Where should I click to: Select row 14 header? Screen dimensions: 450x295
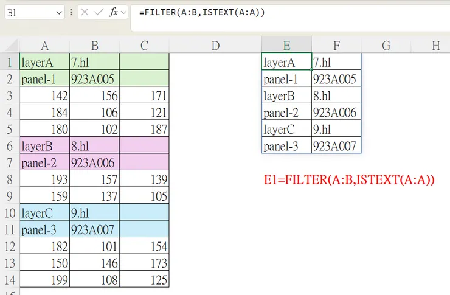10,280
